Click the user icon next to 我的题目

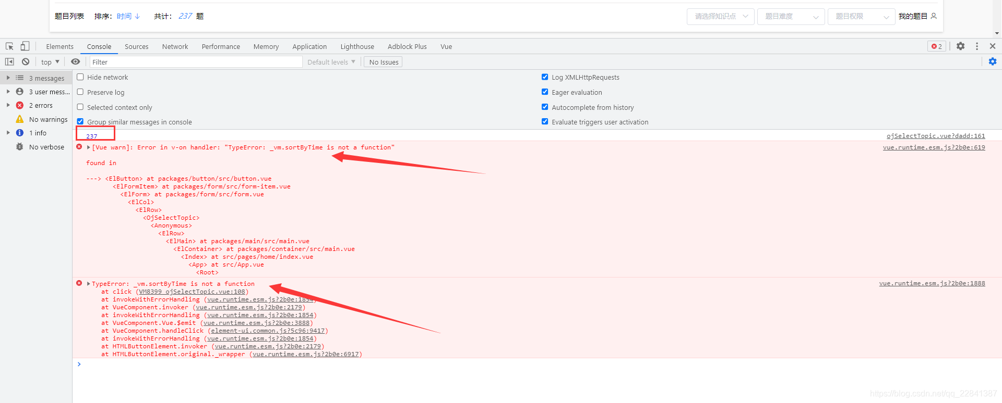coord(934,16)
